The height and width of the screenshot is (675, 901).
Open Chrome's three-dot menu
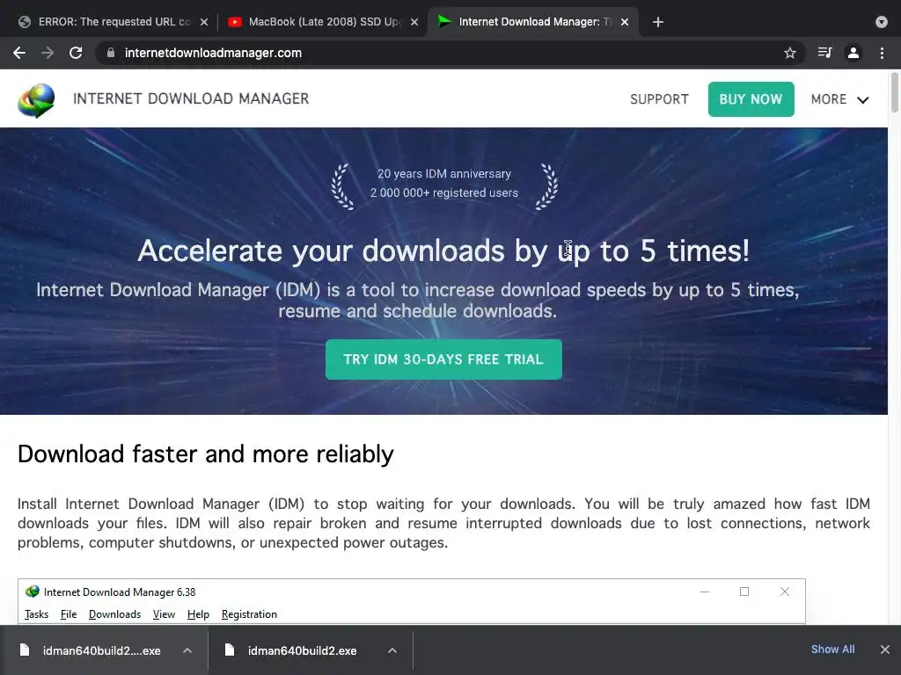tap(882, 53)
